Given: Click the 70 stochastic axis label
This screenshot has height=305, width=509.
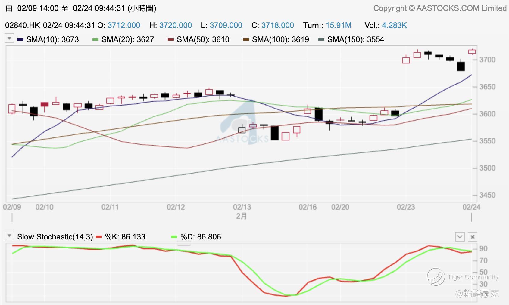Looking at the screenshot, I should click(x=483, y=260).
